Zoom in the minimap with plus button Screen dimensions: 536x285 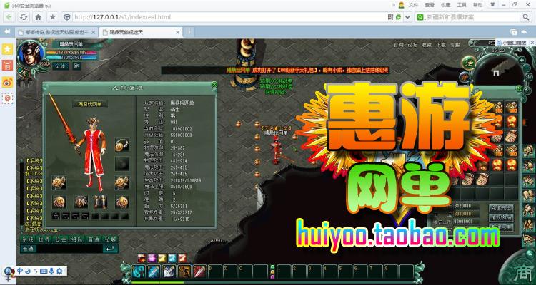coord(522,60)
